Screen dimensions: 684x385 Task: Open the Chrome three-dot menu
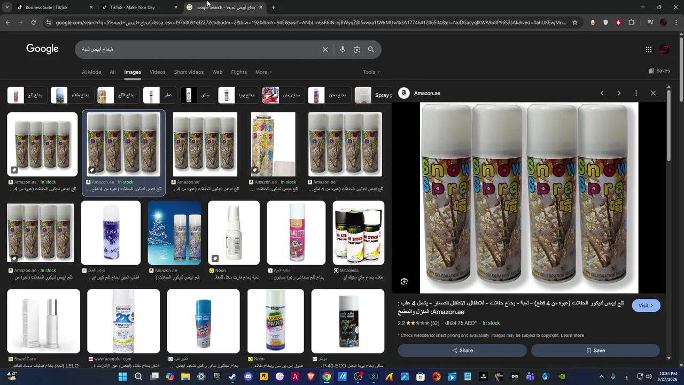point(676,22)
